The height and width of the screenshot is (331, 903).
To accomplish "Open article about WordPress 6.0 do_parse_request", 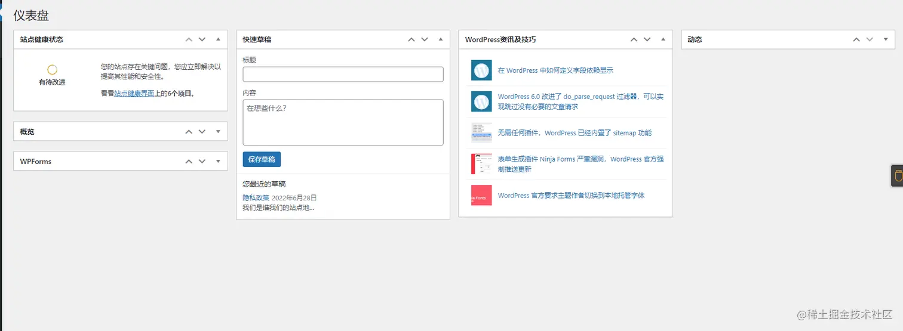I will 580,101.
